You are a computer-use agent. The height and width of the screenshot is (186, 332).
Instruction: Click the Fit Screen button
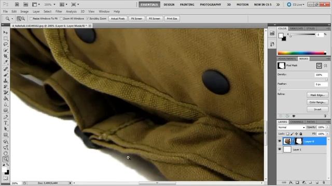(136, 19)
